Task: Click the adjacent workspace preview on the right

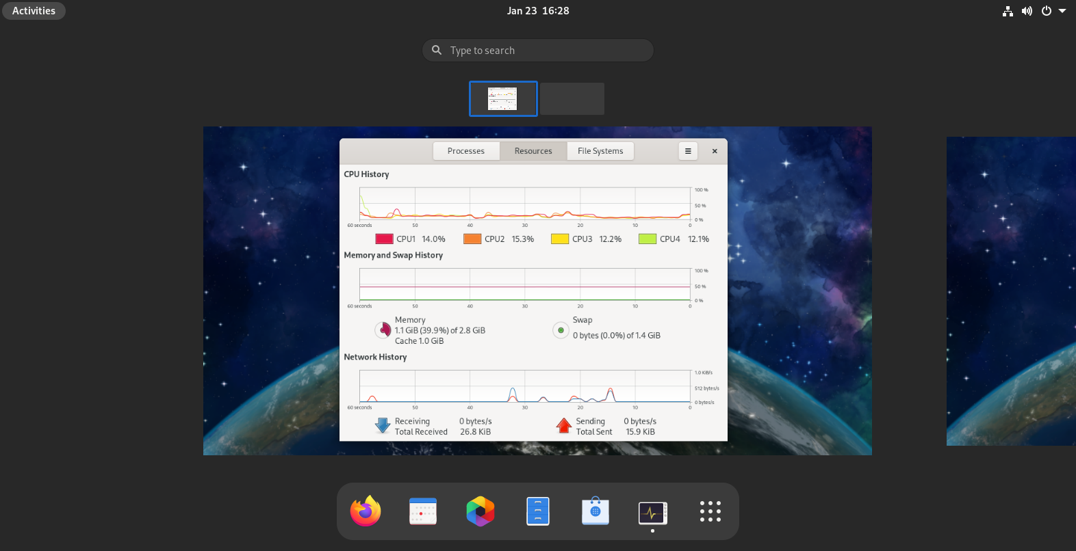Action: 1011,291
